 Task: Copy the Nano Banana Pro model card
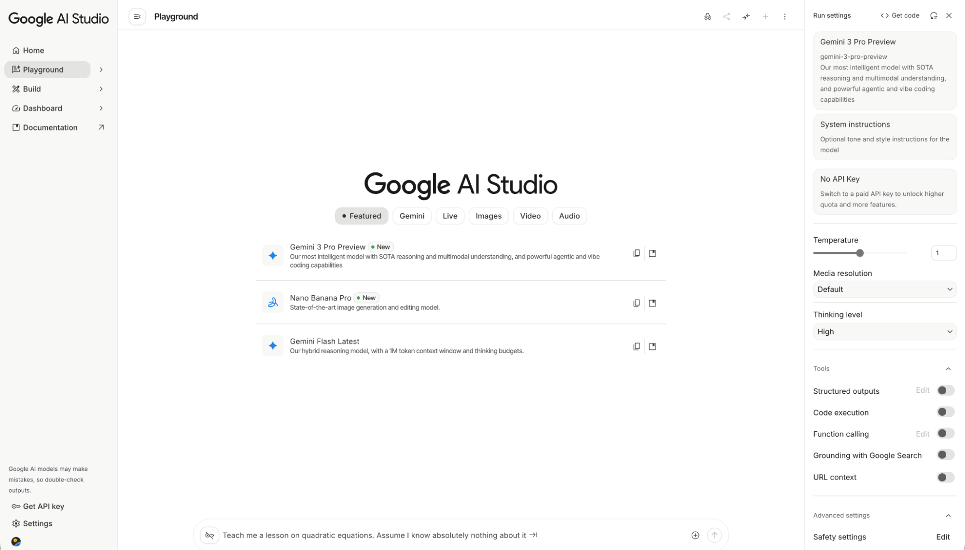coord(636,302)
